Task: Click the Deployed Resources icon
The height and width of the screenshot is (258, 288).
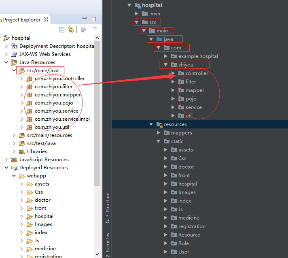Action: (x=14, y=168)
